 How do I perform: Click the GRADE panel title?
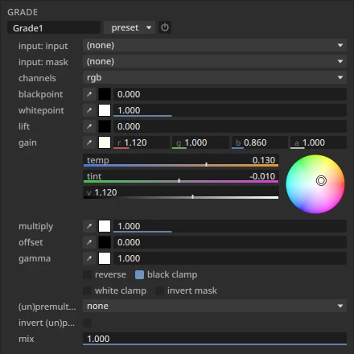point(23,12)
